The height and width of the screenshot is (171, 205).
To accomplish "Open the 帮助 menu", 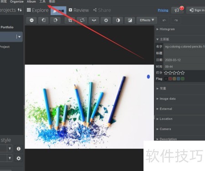I will click(52, 2).
